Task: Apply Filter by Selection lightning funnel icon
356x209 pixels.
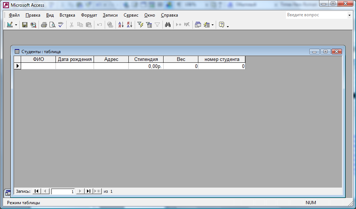Action: point(140,25)
